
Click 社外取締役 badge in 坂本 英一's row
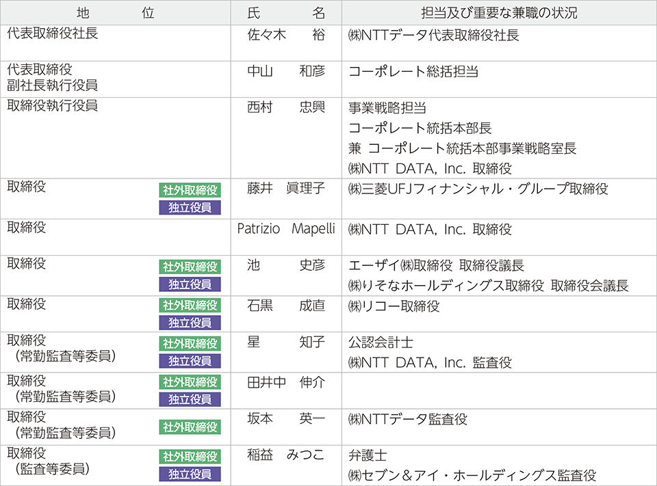click(x=190, y=427)
